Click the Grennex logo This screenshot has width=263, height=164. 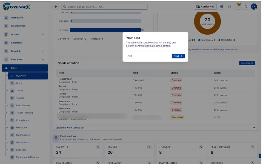pos(17,7)
